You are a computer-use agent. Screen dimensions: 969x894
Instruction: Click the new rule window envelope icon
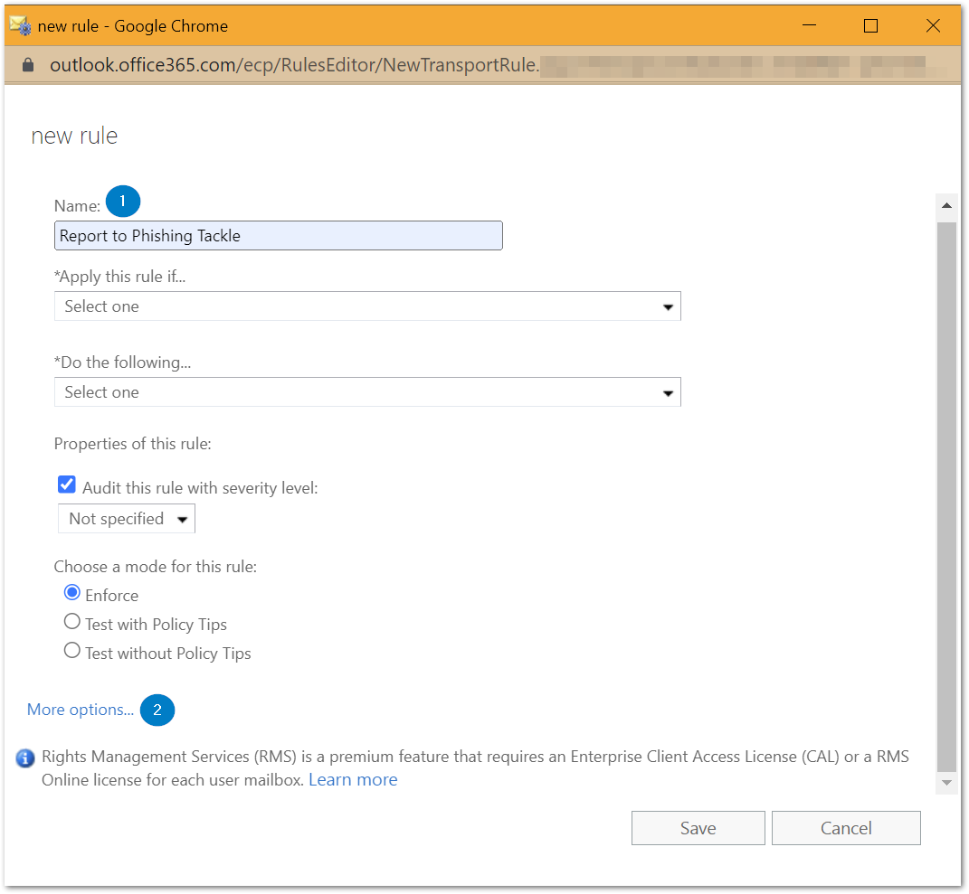(21, 25)
